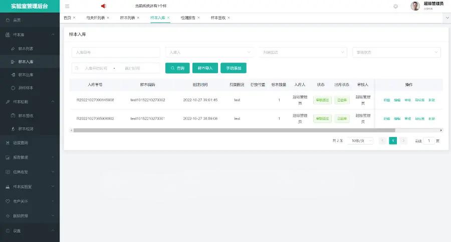The height and width of the screenshot is (242, 451).
Task: Click the 客户关怀 heart icon in sidebar
Action: pos(8,201)
